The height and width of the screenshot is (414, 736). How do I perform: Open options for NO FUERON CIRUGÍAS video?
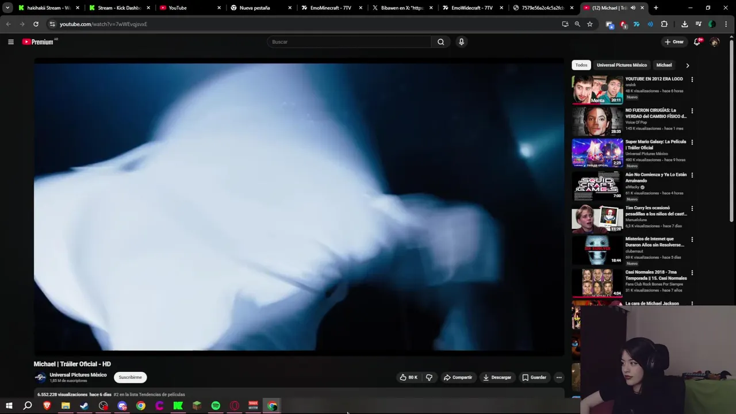point(692,111)
